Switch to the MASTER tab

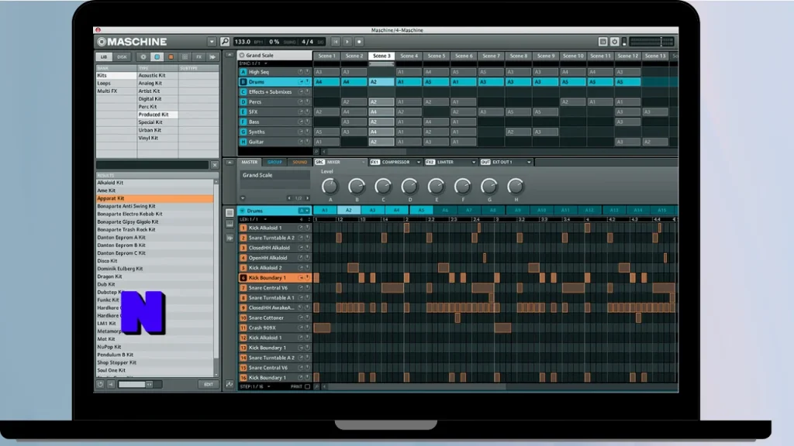pyautogui.click(x=249, y=163)
